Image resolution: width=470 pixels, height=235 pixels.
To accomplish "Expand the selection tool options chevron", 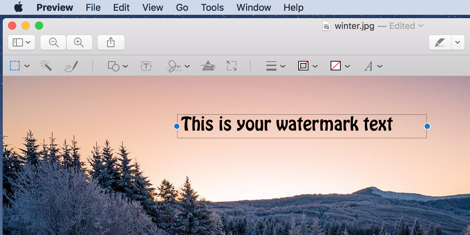I will pyautogui.click(x=28, y=66).
